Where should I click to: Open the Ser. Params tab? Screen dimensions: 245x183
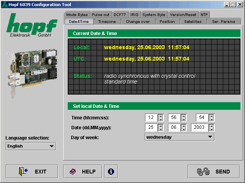pyautogui.click(x=224, y=22)
